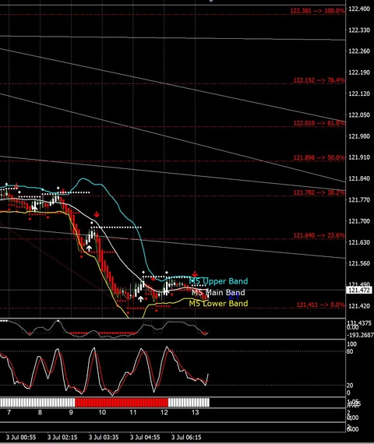This screenshot has height=444, width=374.
Task: Select Fibonacci label 121.782 --> 38.2%
Action: click(x=319, y=192)
